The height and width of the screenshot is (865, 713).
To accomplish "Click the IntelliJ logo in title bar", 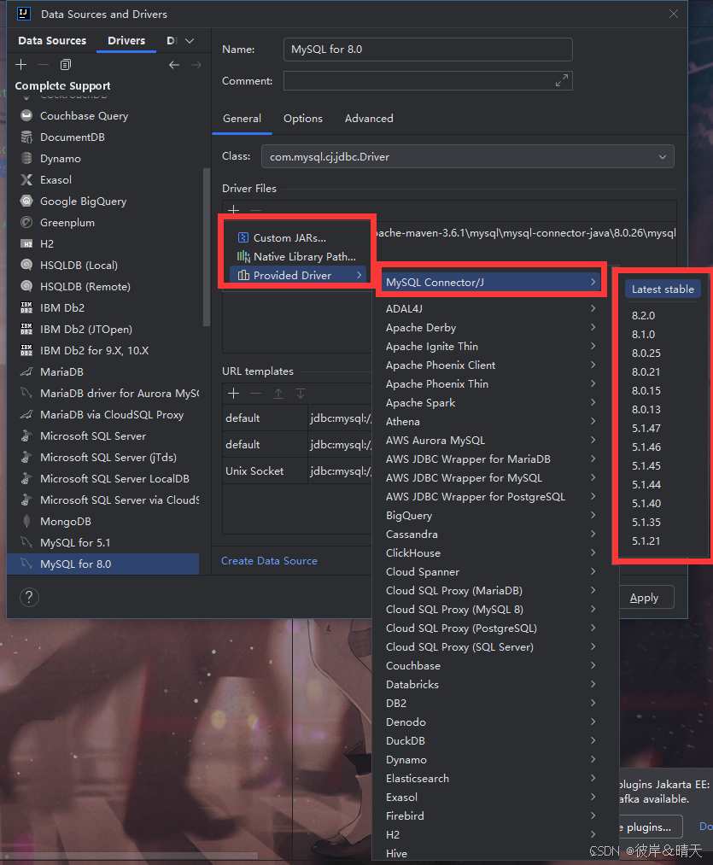I will tap(23, 14).
